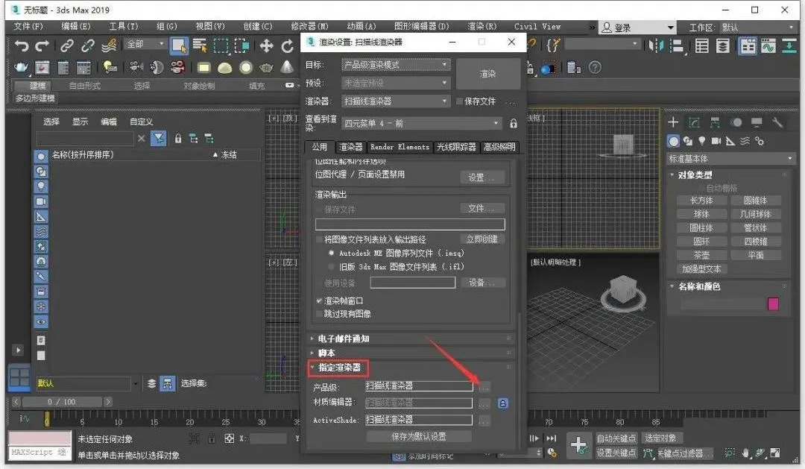Toggle 自动关键点 auto key mode
Image resolution: width=805 pixels, height=469 pixels.
tap(616, 438)
